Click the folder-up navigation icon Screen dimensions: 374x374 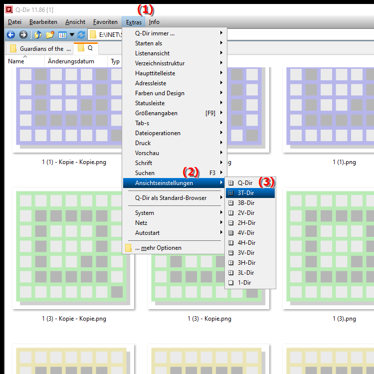[x=38, y=35]
